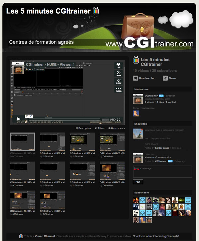Play the CGItrainer NUKE Viewer 1 video
The height and width of the screenshot is (241, 199).
19,119
